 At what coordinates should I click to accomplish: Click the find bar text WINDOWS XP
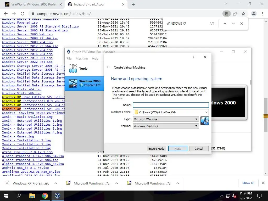pos(177,24)
